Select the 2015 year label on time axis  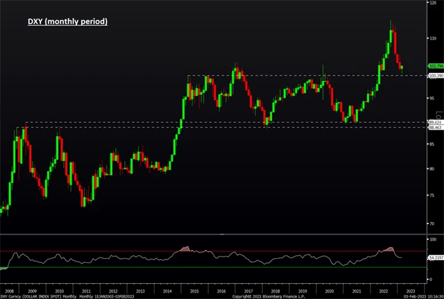[194, 291]
